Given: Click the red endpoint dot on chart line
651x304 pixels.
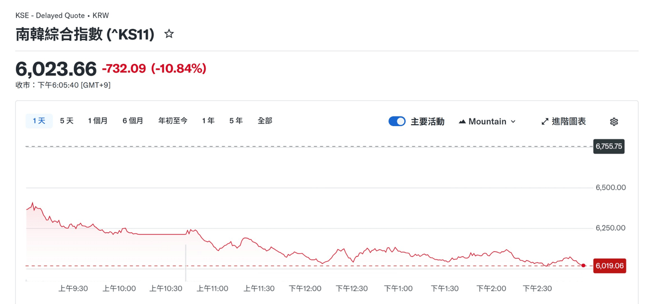Looking at the screenshot, I should (x=583, y=265).
